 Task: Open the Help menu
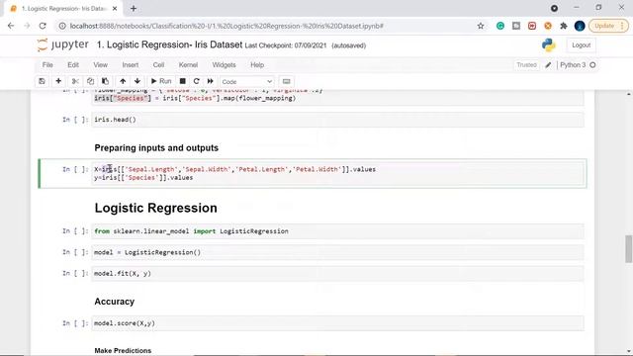coord(257,65)
